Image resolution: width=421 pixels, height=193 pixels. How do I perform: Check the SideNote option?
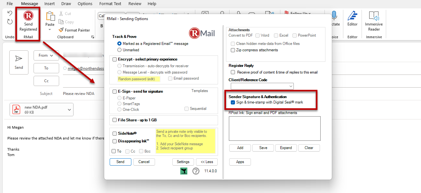coord(115,133)
